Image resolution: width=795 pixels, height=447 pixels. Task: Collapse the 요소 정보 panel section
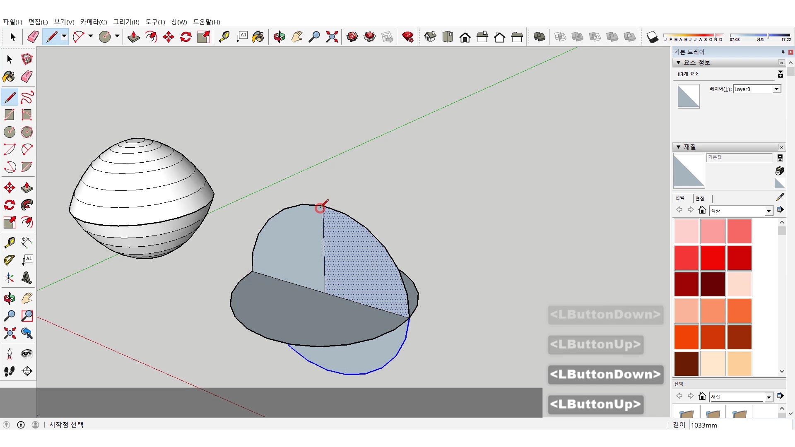coord(678,62)
